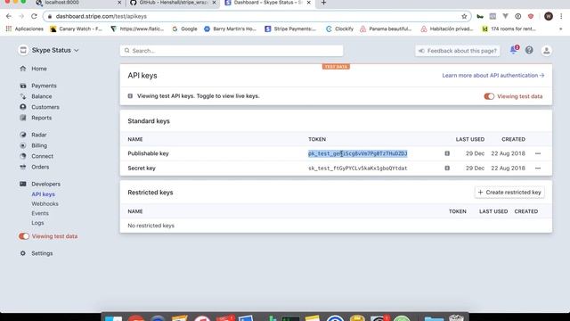Close the Dashboard Skype Status tab

coord(309,3)
